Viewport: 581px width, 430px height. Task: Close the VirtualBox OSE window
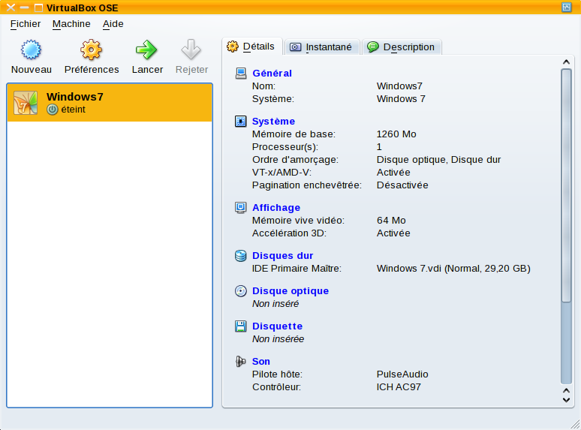point(11,8)
